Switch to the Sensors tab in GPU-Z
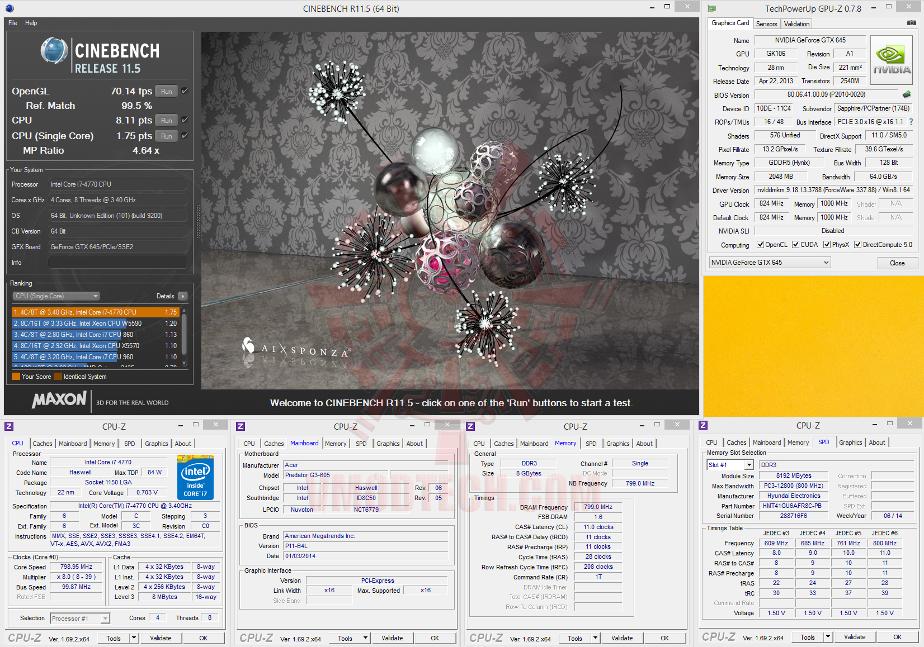 pyautogui.click(x=766, y=24)
